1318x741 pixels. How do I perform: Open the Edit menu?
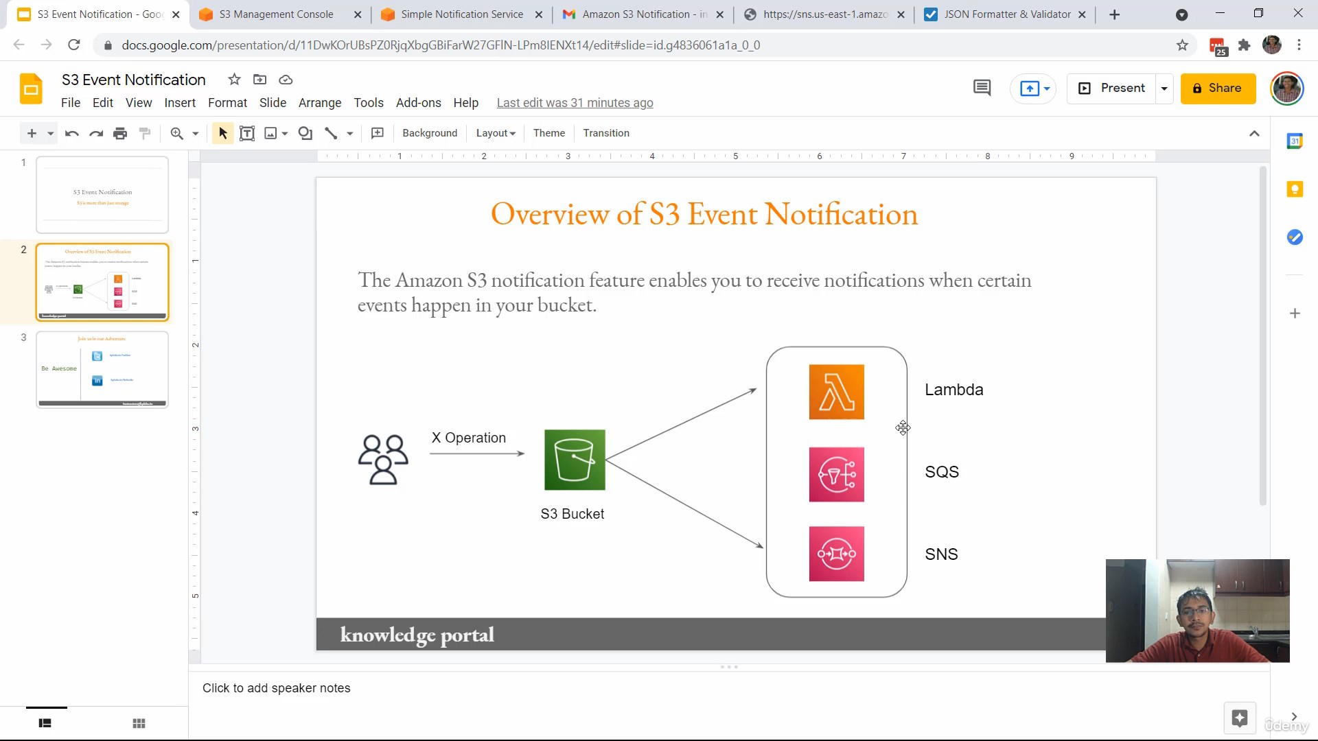[103, 103]
